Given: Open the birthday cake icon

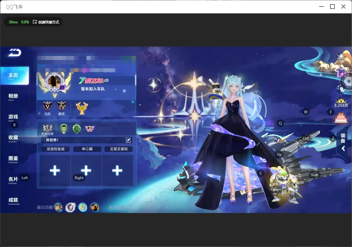Looking at the screenshot, I should tap(341, 118).
